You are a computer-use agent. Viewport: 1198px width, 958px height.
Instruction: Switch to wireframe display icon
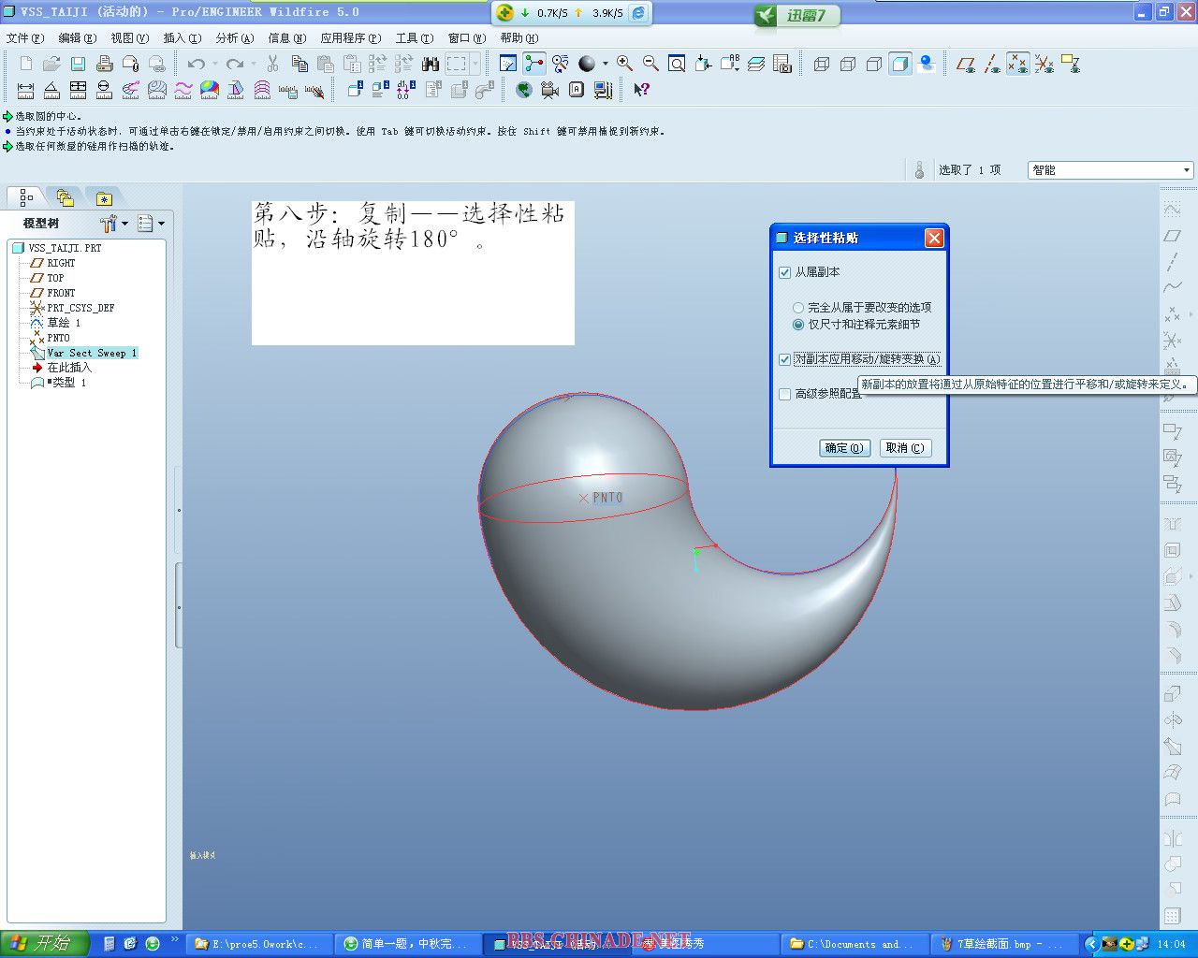click(822, 64)
